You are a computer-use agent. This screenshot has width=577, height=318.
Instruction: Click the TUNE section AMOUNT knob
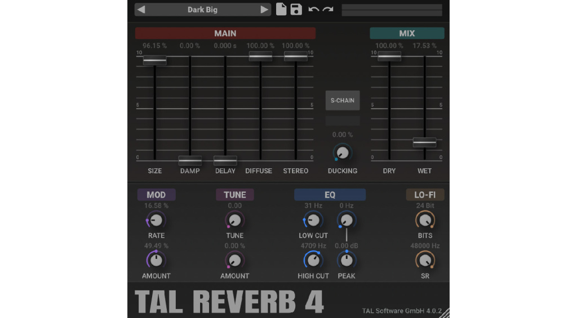[234, 260]
